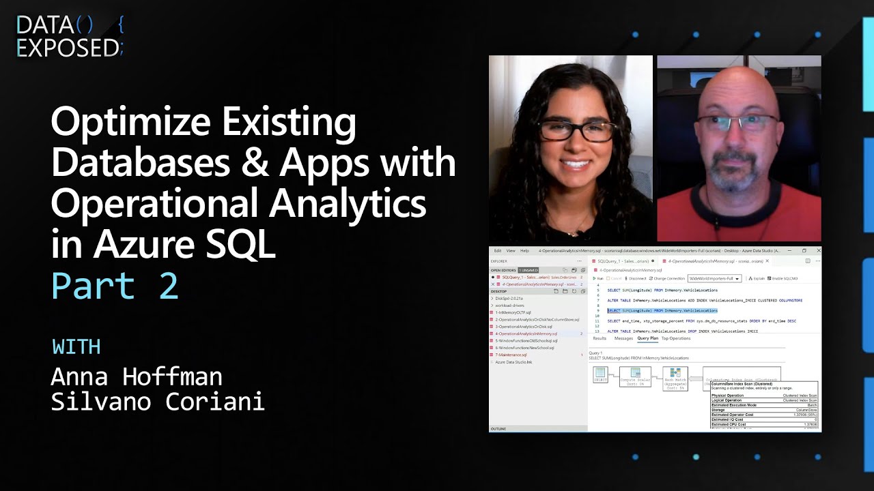The image size is (874, 491).
Task: Run the query with Run button
Action: [x=598, y=278]
